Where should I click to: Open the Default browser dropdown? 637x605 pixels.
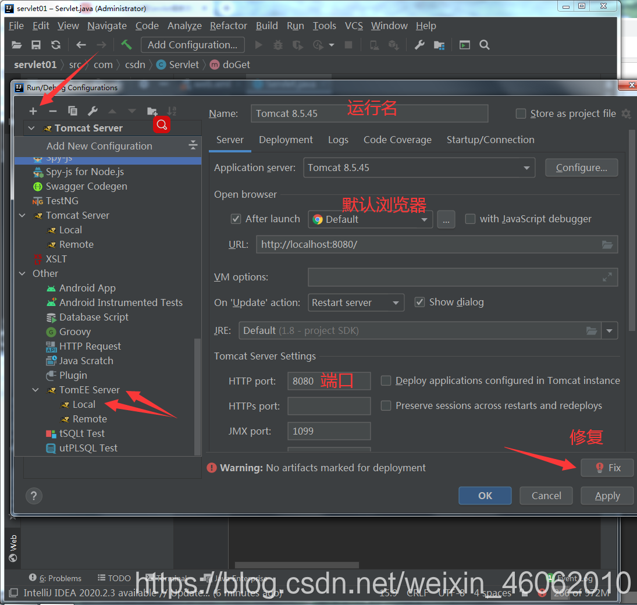(x=370, y=219)
